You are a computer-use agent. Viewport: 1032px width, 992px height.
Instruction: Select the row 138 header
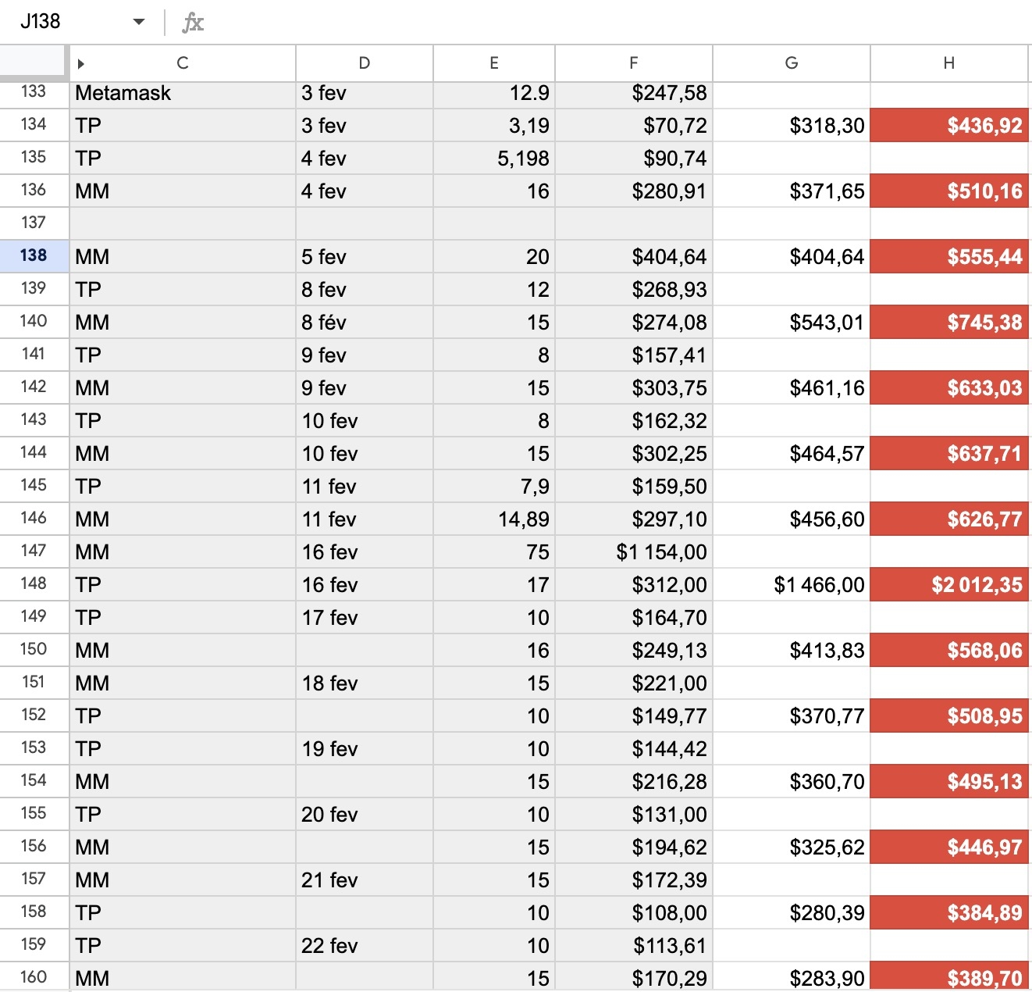(34, 255)
